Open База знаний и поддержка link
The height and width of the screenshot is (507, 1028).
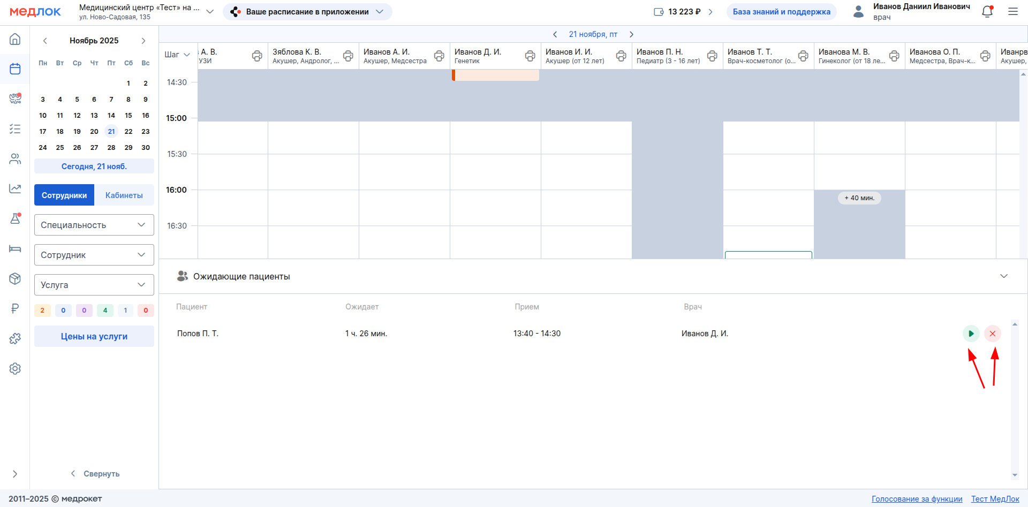pyautogui.click(x=781, y=12)
